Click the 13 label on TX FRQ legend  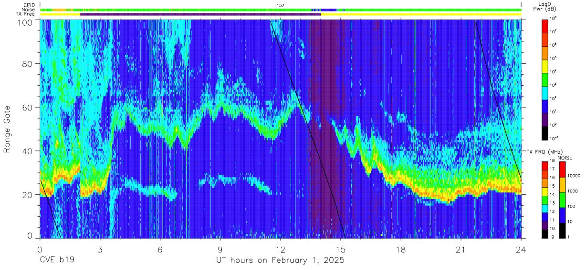pos(552,203)
